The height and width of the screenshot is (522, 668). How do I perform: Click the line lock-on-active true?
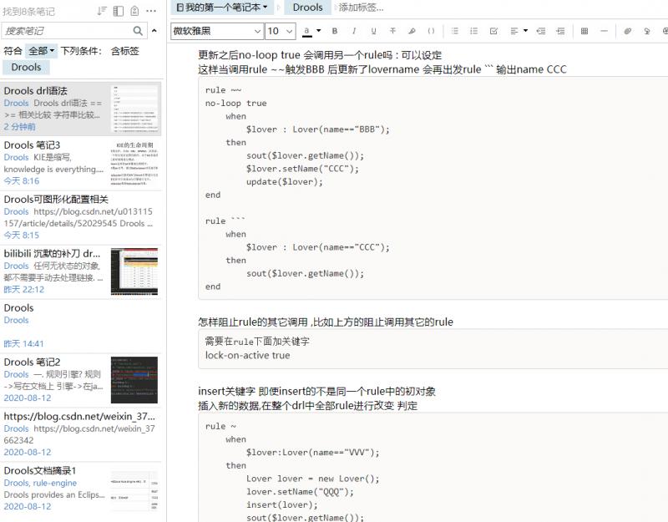[x=247, y=355]
